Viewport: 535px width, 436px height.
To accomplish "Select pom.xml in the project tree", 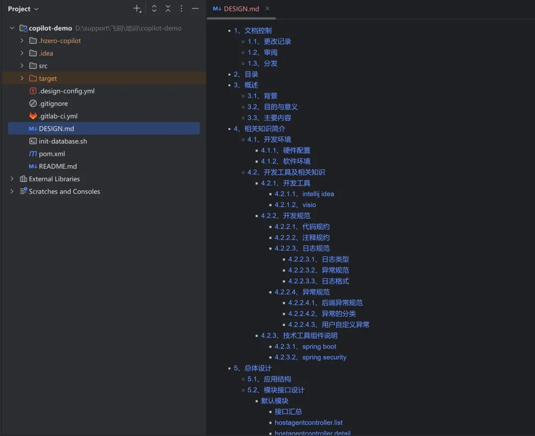I will pyautogui.click(x=52, y=154).
